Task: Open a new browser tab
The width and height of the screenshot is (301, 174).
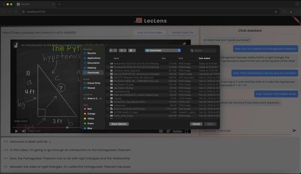Action: point(59,4)
